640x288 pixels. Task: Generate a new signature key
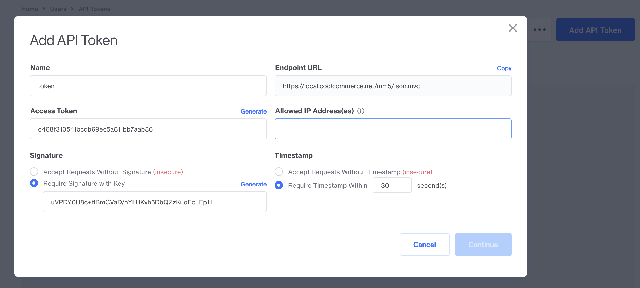click(x=253, y=184)
